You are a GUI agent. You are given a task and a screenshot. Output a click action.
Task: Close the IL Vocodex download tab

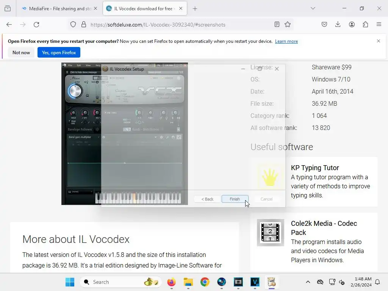click(181, 9)
